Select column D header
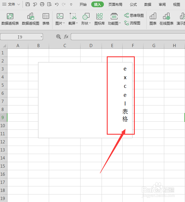 click(x=91, y=46)
